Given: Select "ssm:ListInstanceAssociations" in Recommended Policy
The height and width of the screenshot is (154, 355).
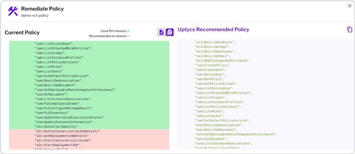Looking at the screenshot, I should (224, 144).
